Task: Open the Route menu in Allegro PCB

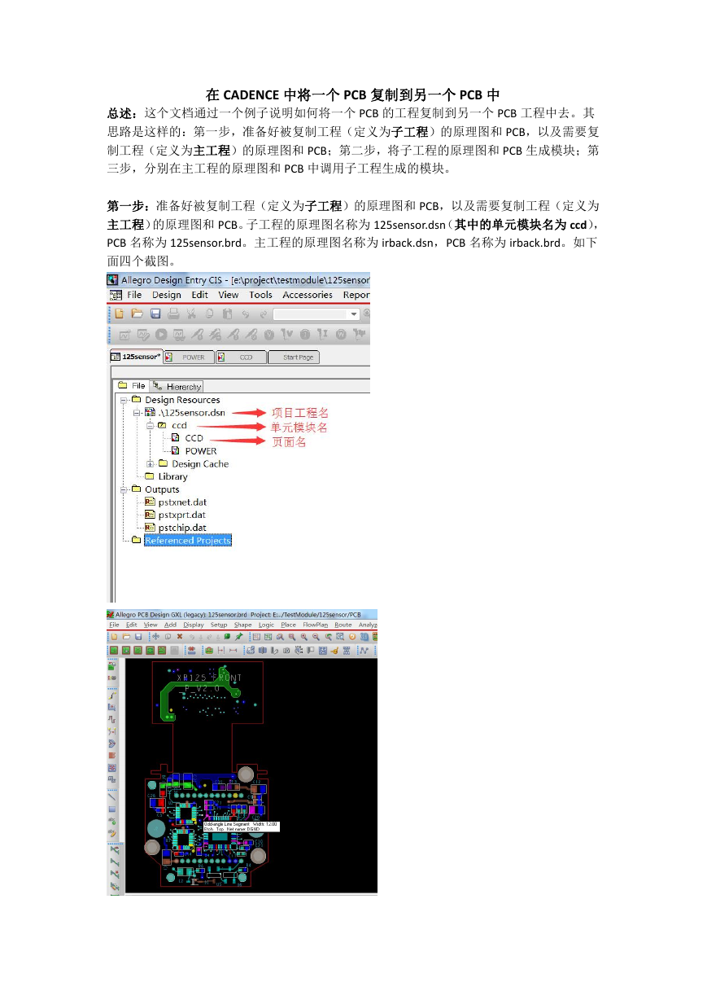Action: click(x=343, y=625)
